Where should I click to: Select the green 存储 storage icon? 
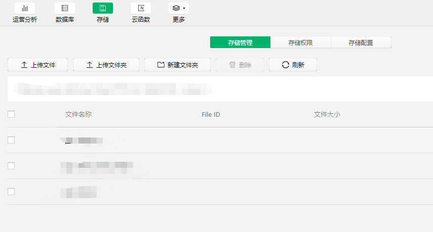point(103,8)
